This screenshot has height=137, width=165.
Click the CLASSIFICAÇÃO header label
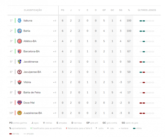[x=33, y=10]
